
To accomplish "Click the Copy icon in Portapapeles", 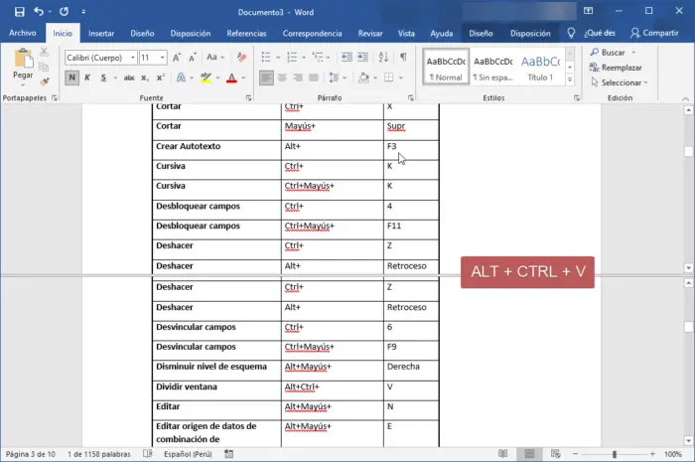I will click(x=44, y=67).
